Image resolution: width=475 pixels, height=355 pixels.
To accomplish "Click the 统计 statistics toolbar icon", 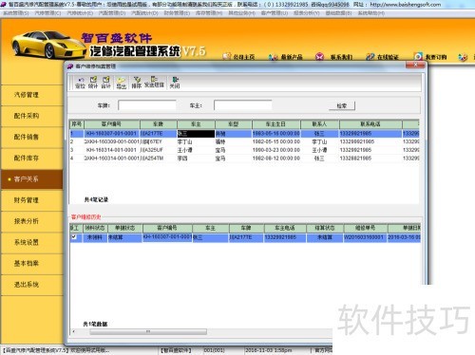I will pos(93,83).
